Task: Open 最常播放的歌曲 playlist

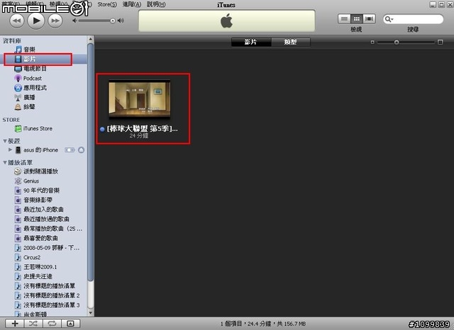Action: (48, 229)
